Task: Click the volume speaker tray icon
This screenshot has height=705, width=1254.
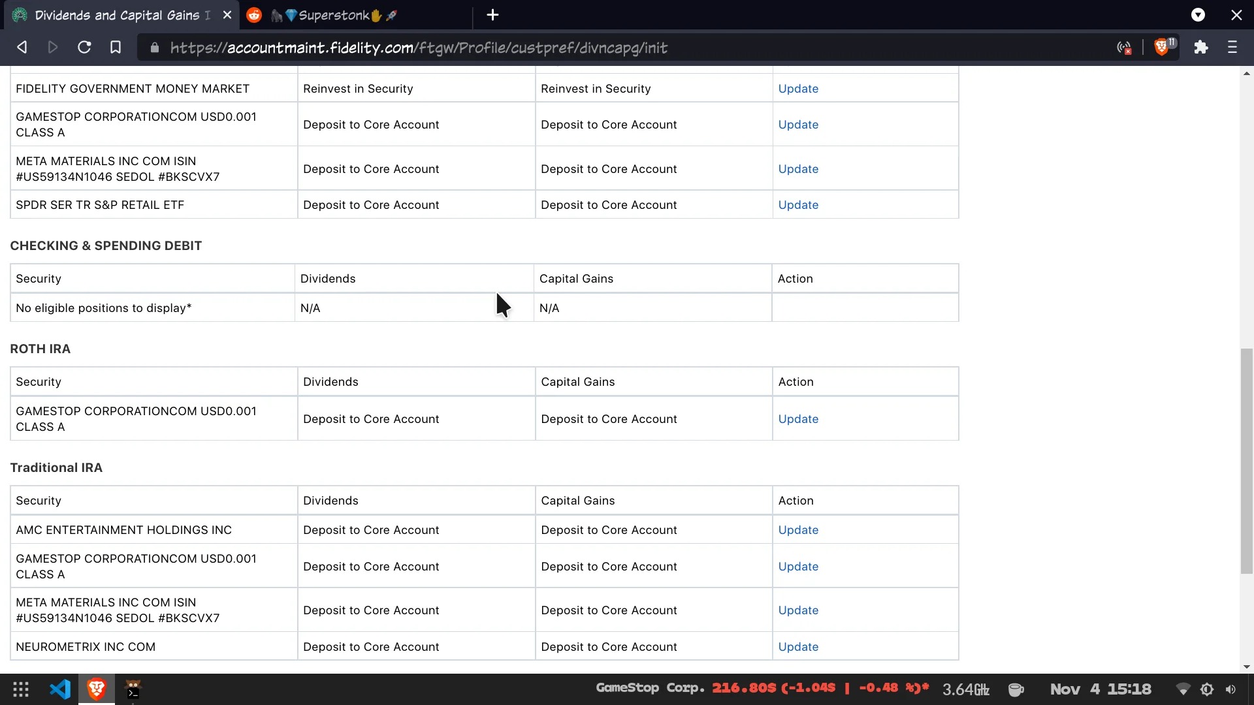Action: pyautogui.click(x=1230, y=689)
